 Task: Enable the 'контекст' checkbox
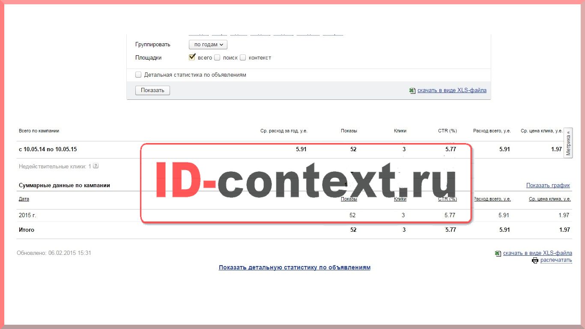(x=243, y=57)
